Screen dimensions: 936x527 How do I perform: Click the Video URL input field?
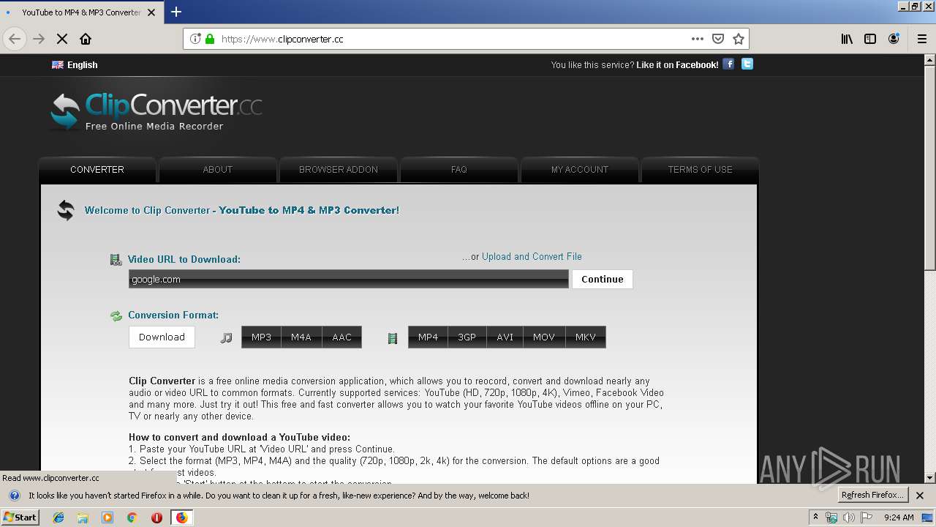tap(349, 279)
